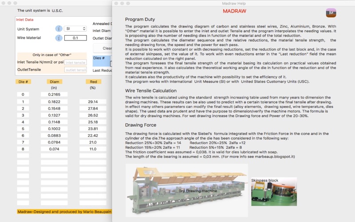355x222 pixels.
Task: Select die 0 diameter cell 0.2165
Action: pos(54,95)
